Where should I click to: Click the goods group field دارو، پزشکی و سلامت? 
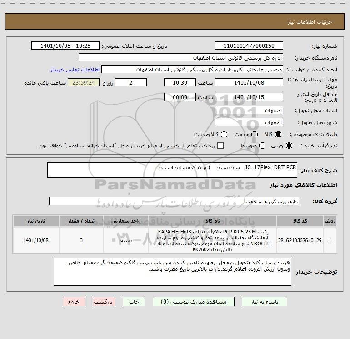(x=174, y=201)
